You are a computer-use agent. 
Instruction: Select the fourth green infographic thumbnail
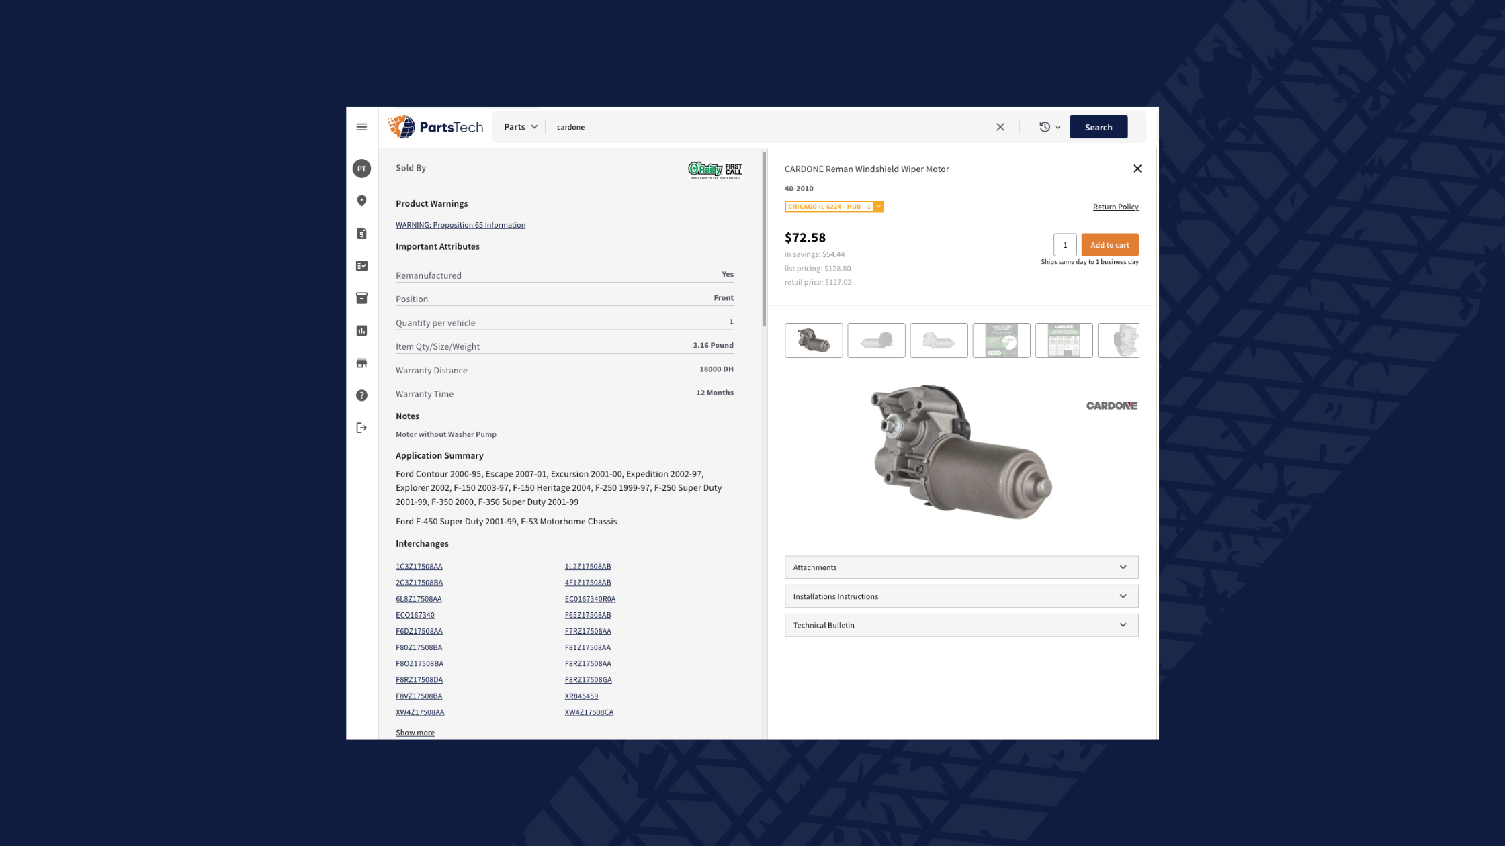click(1001, 340)
